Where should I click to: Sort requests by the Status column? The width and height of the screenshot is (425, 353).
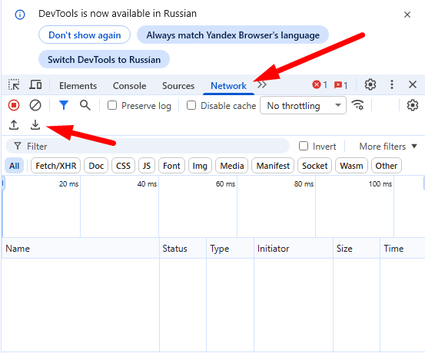tap(183, 248)
